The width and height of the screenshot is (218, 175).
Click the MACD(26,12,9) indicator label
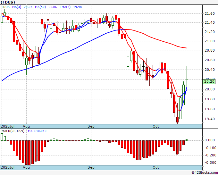13,131
